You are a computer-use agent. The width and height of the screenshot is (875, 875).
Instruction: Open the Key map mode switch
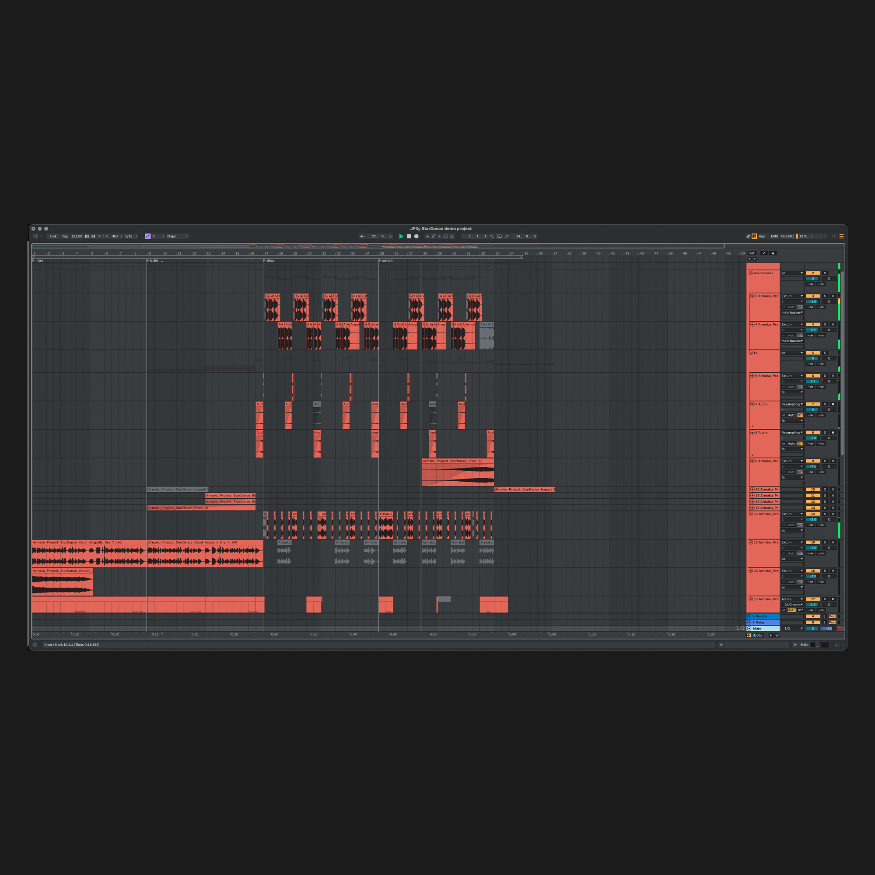tap(762, 236)
